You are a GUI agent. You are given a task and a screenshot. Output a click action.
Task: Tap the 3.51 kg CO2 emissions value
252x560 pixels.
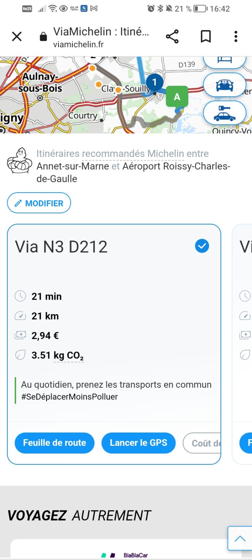click(x=57, y=355)
